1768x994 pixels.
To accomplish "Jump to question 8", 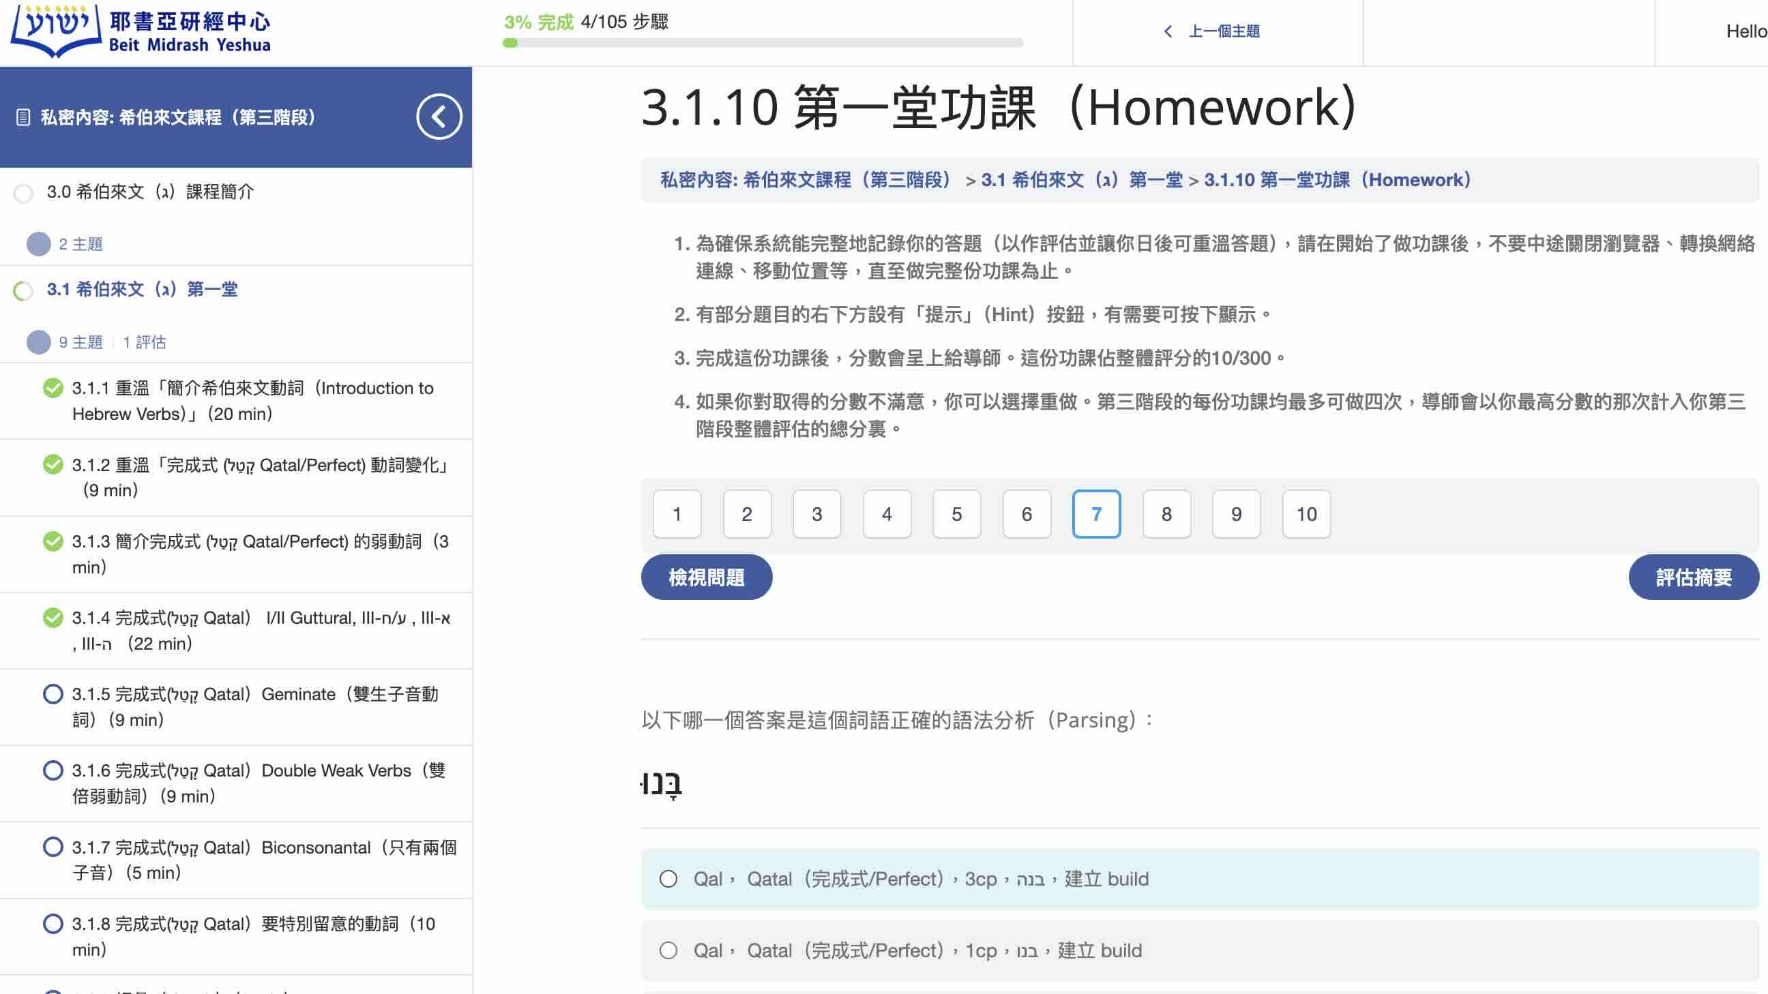I will tap(1167, 515).
